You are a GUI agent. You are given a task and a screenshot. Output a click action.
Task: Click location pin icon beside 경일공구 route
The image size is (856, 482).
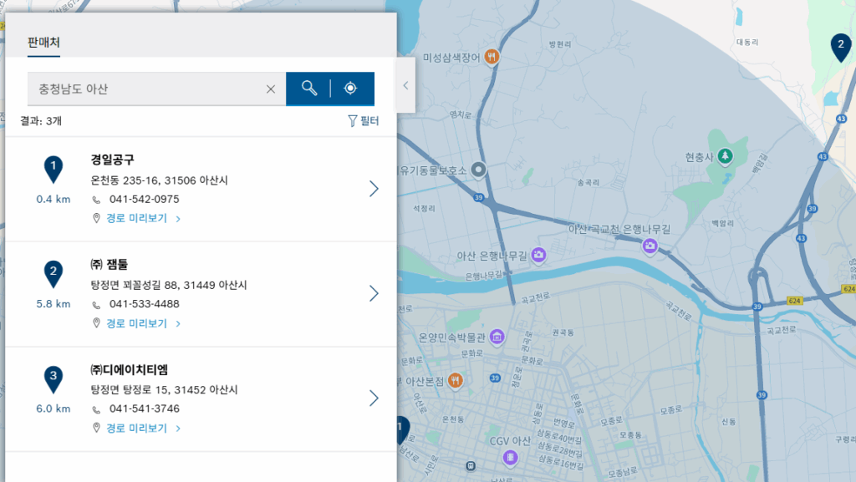[97, 218]
